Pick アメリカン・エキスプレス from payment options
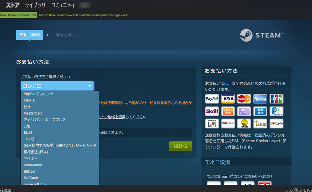Image resolution: width=312 pixels, height=192 pixels. (x=45, y=120)
